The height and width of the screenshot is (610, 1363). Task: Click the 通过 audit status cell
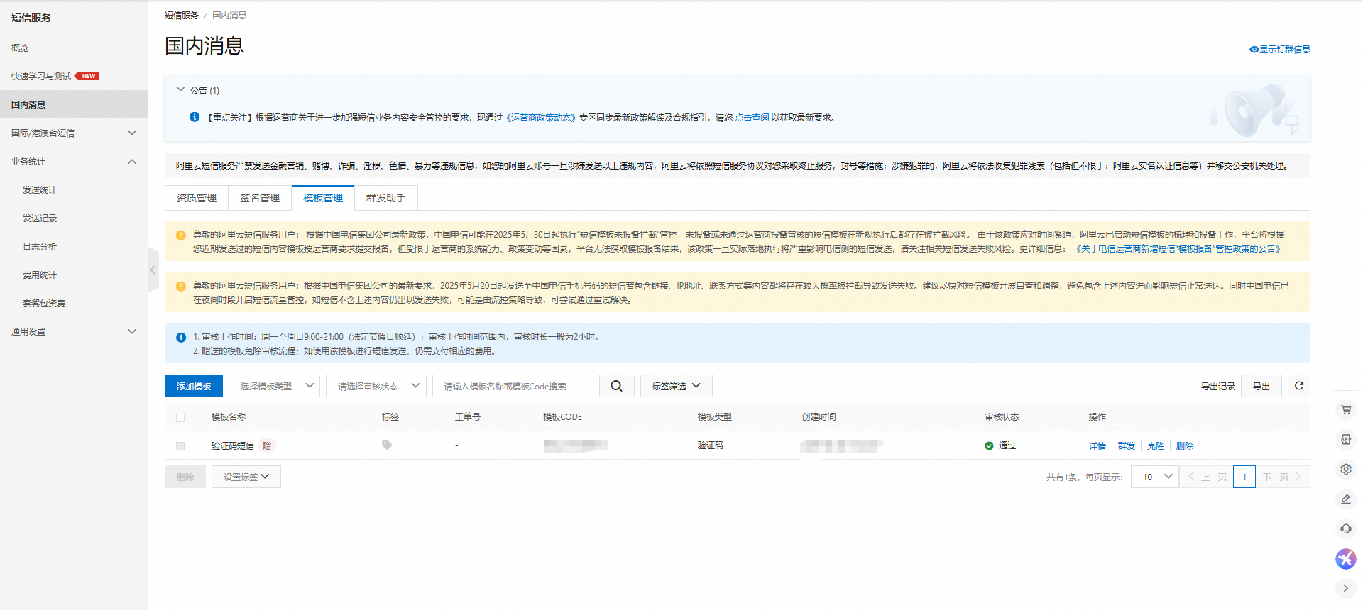[1000, 445]
